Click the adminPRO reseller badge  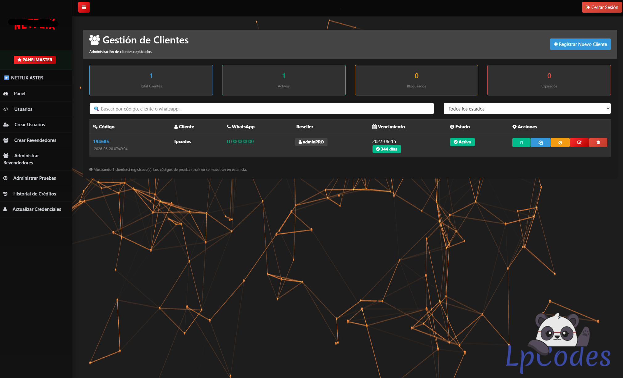(311, 142)
